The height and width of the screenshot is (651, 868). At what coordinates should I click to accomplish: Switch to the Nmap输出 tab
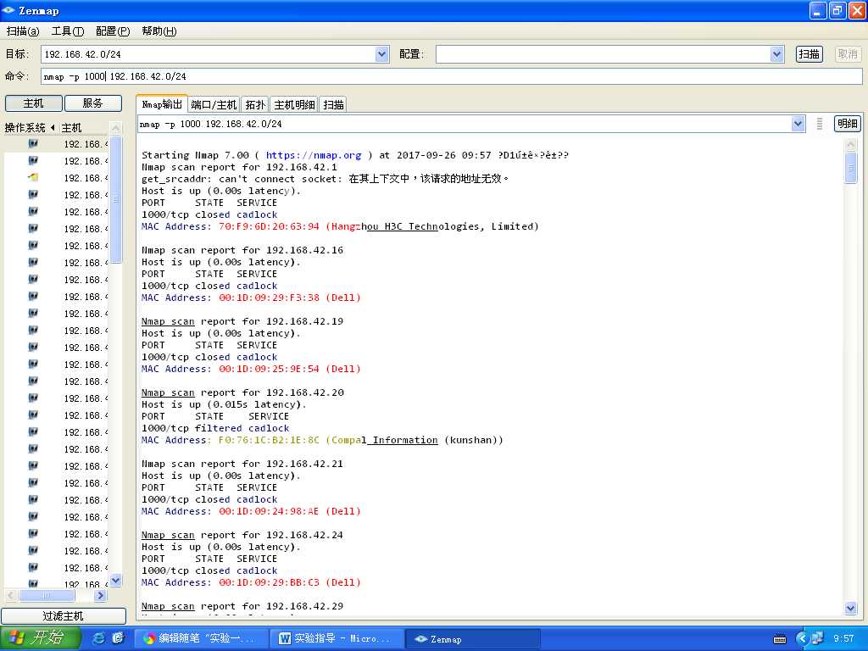[162, 104]
